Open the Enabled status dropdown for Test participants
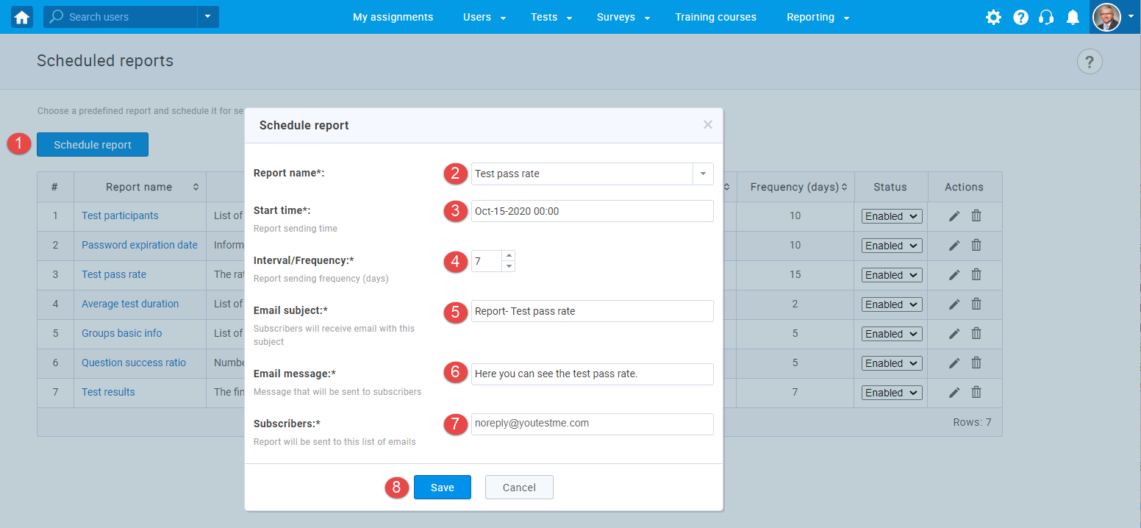Viewport: 1141px width, 528px height. [x=891, y=215]
